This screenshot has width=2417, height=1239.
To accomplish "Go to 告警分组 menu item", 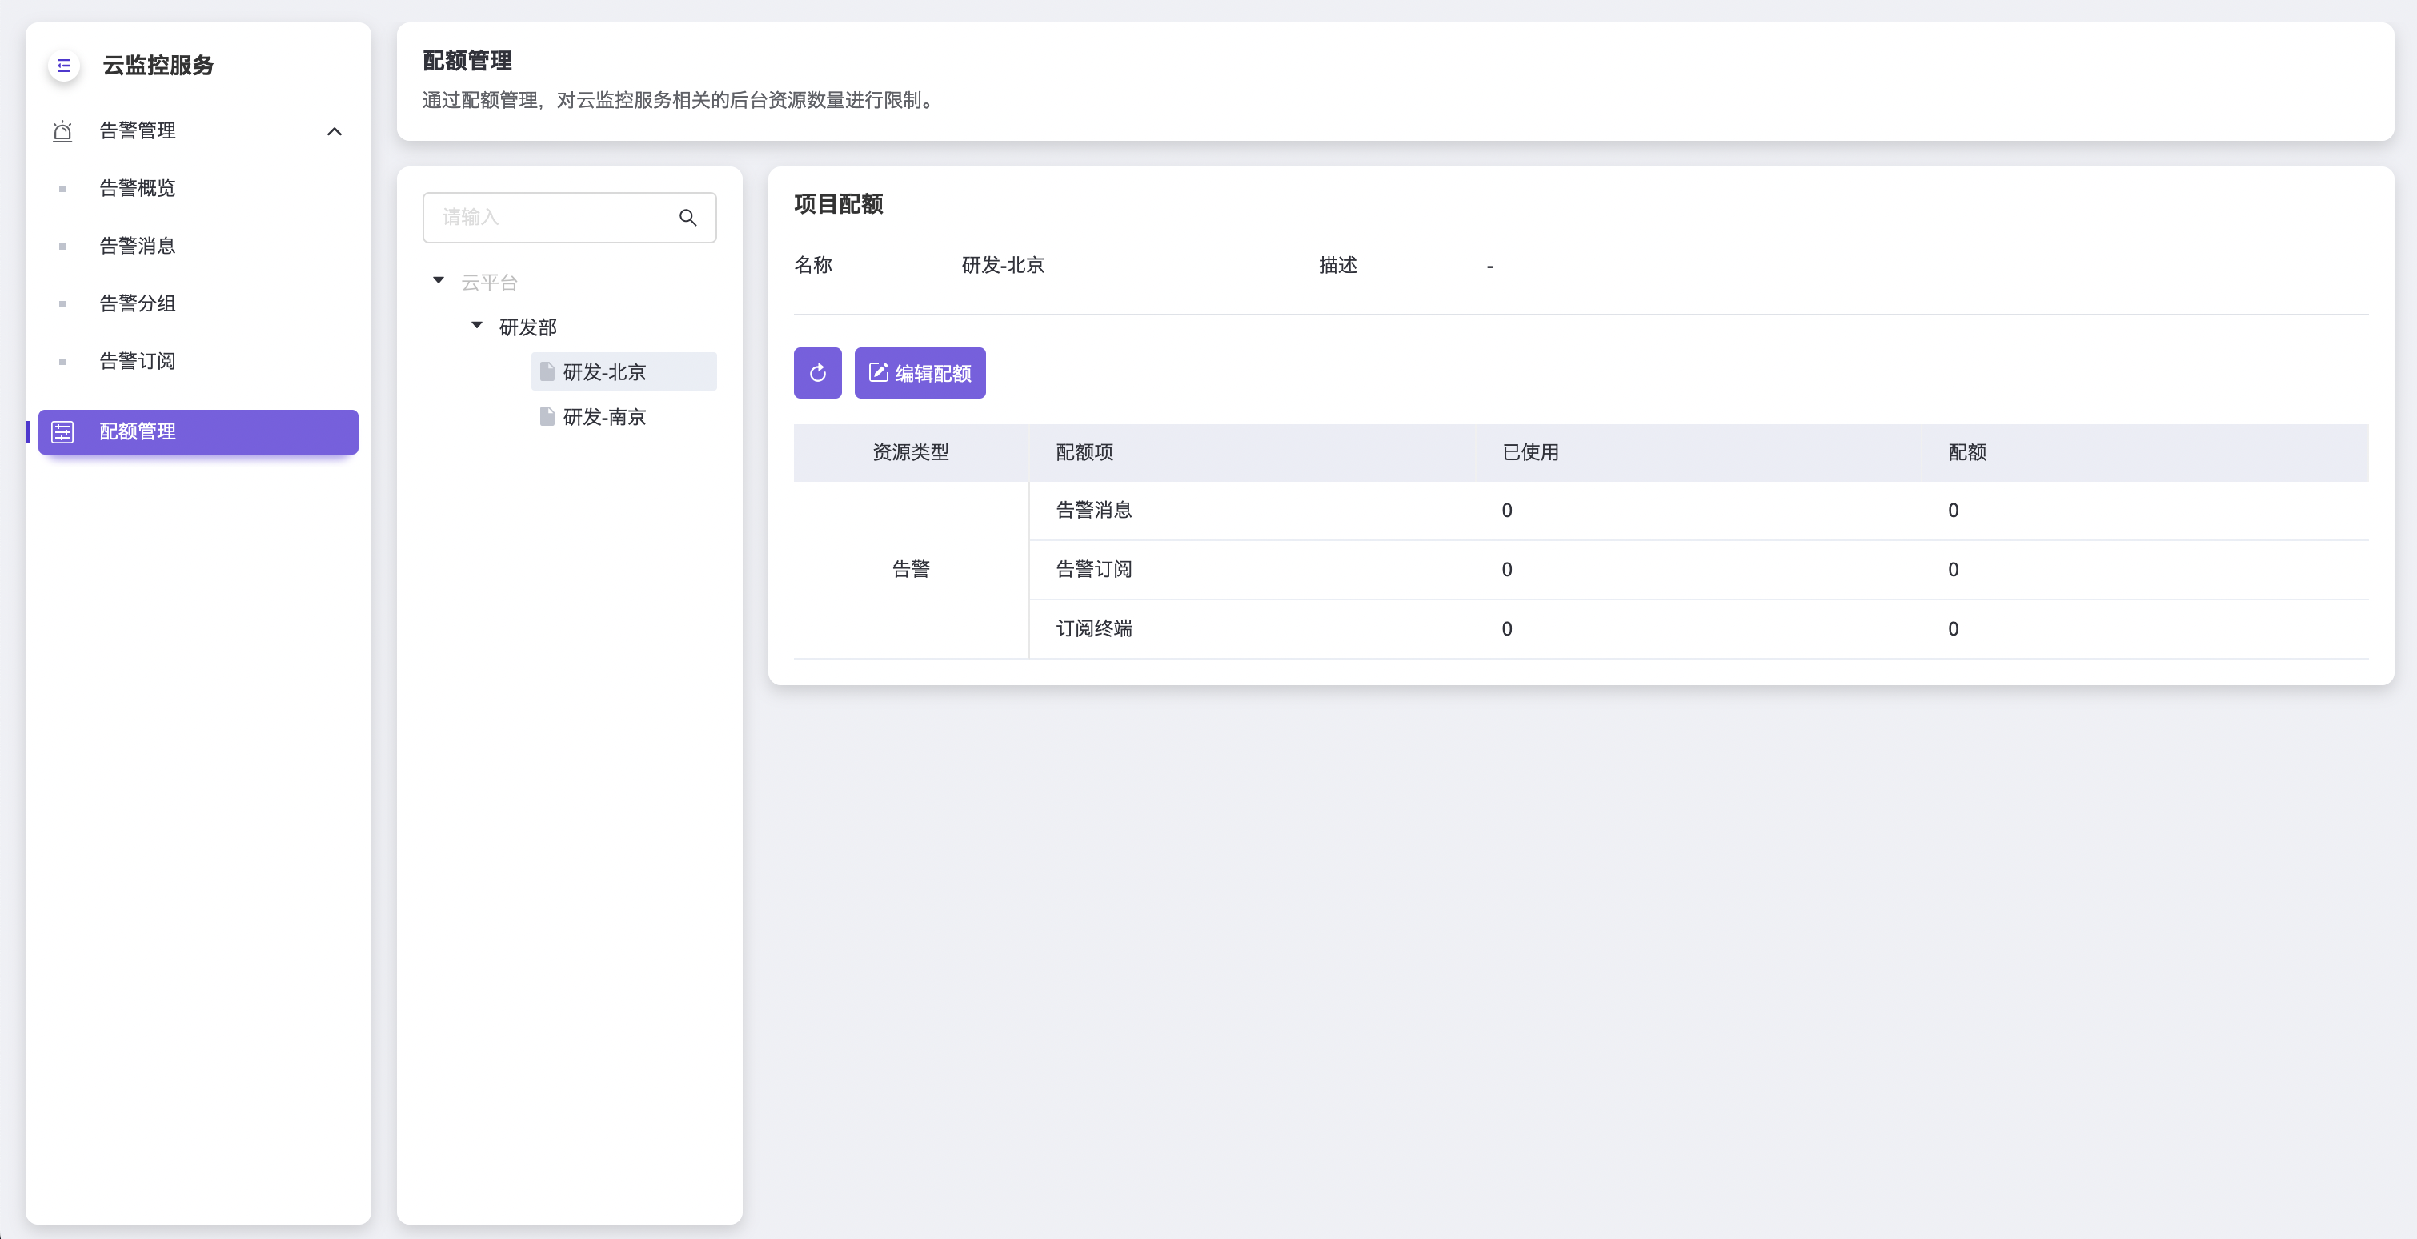I will [x=138, y=303].
